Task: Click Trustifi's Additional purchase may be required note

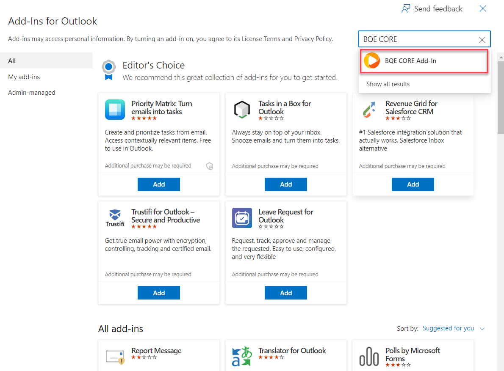Action: click(148, 275)
